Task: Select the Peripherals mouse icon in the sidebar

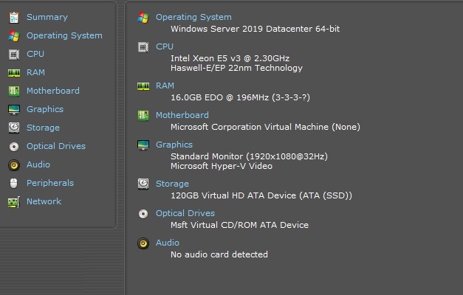Action: [x=13, y=183]
